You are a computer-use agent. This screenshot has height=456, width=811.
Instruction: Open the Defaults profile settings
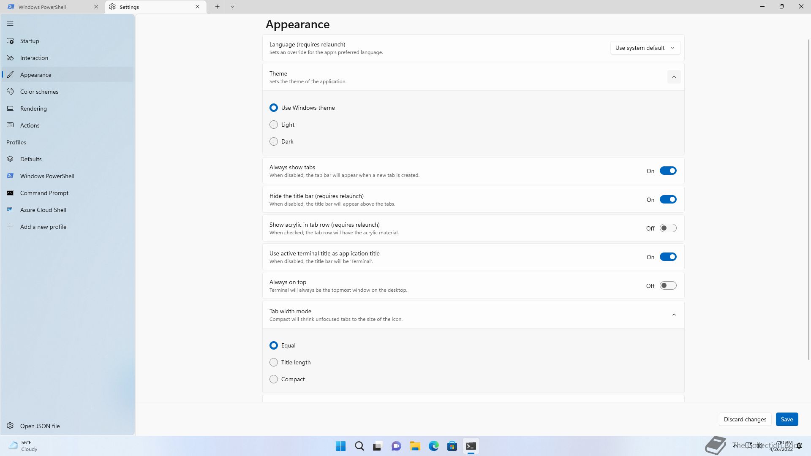pyautogui.click(x=68, y=159)
